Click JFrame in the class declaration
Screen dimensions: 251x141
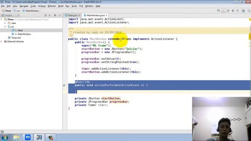126,39
